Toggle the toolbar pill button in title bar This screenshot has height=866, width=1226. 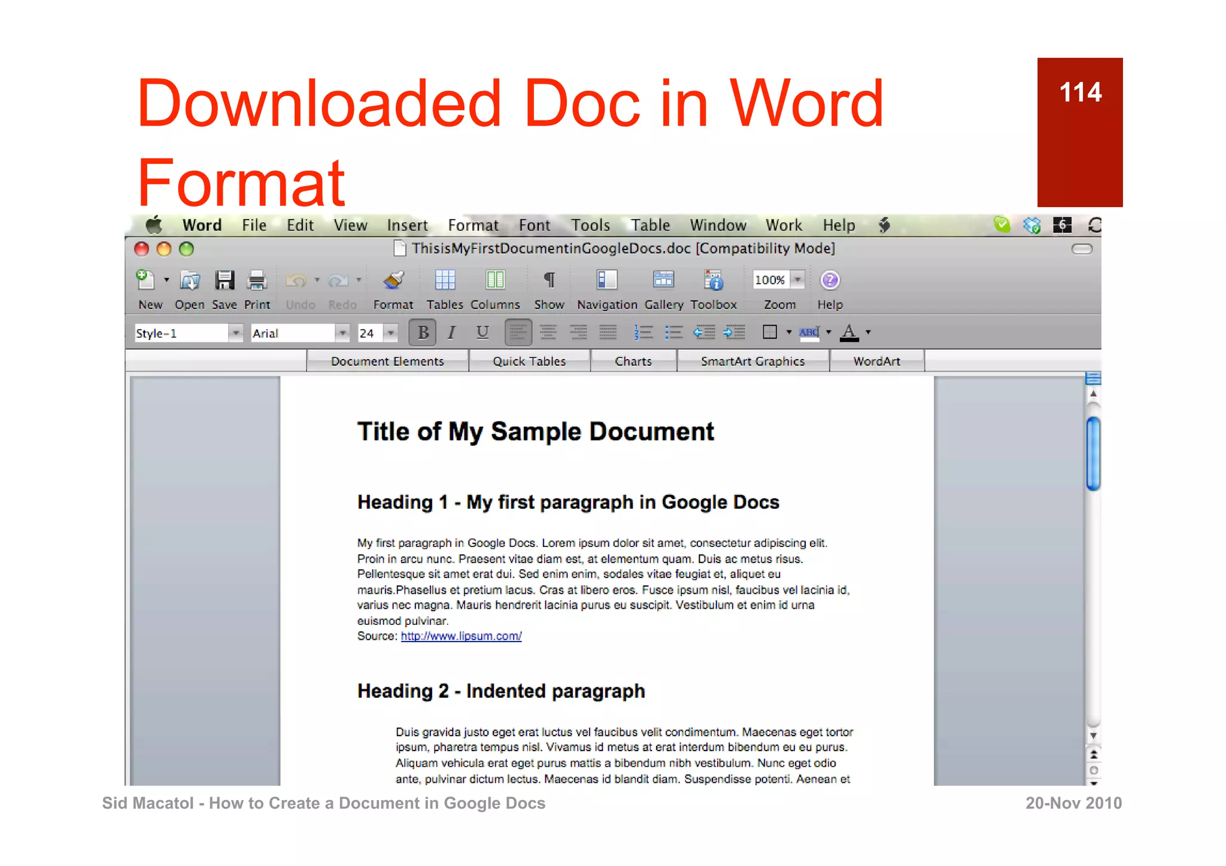[x=1082, y=249]
